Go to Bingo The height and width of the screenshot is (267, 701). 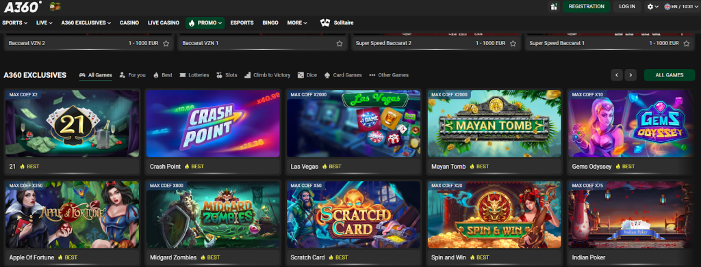tap(270, 23)
